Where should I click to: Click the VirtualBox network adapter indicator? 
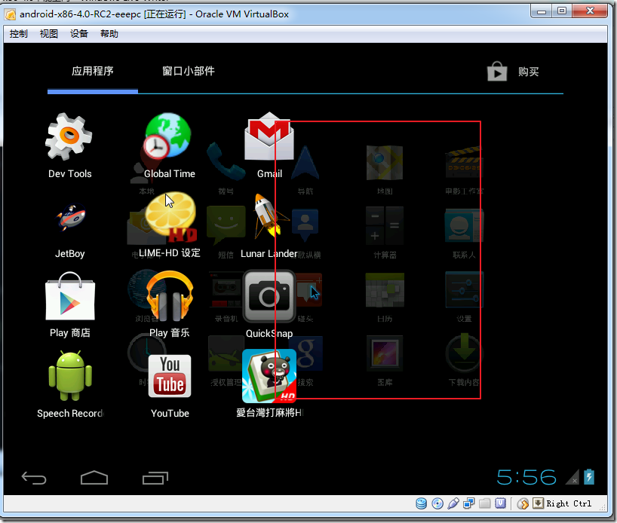coord(468,503)
